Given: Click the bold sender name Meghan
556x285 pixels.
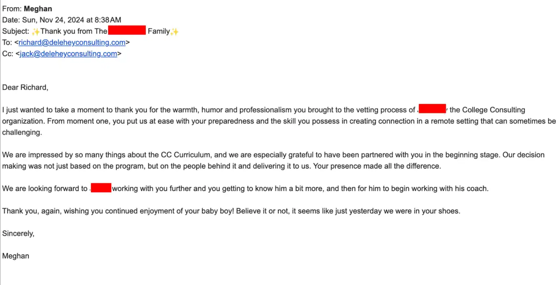Looking at the screenshot, I should 38,9.
